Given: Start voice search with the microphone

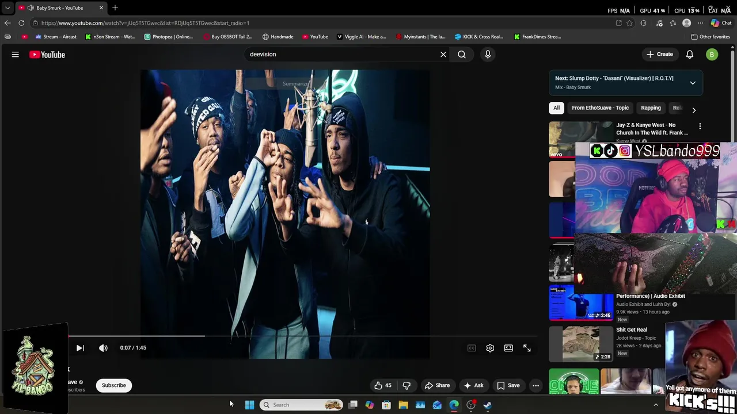Looking at the screenshot, I should coord(488,54).
